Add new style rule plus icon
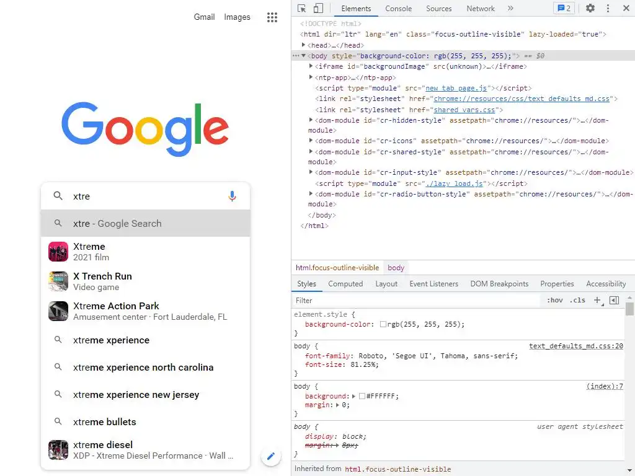Image resolution: width=635 pixels, height=476 pixels. pyautogui.click(x=597, y=301)
